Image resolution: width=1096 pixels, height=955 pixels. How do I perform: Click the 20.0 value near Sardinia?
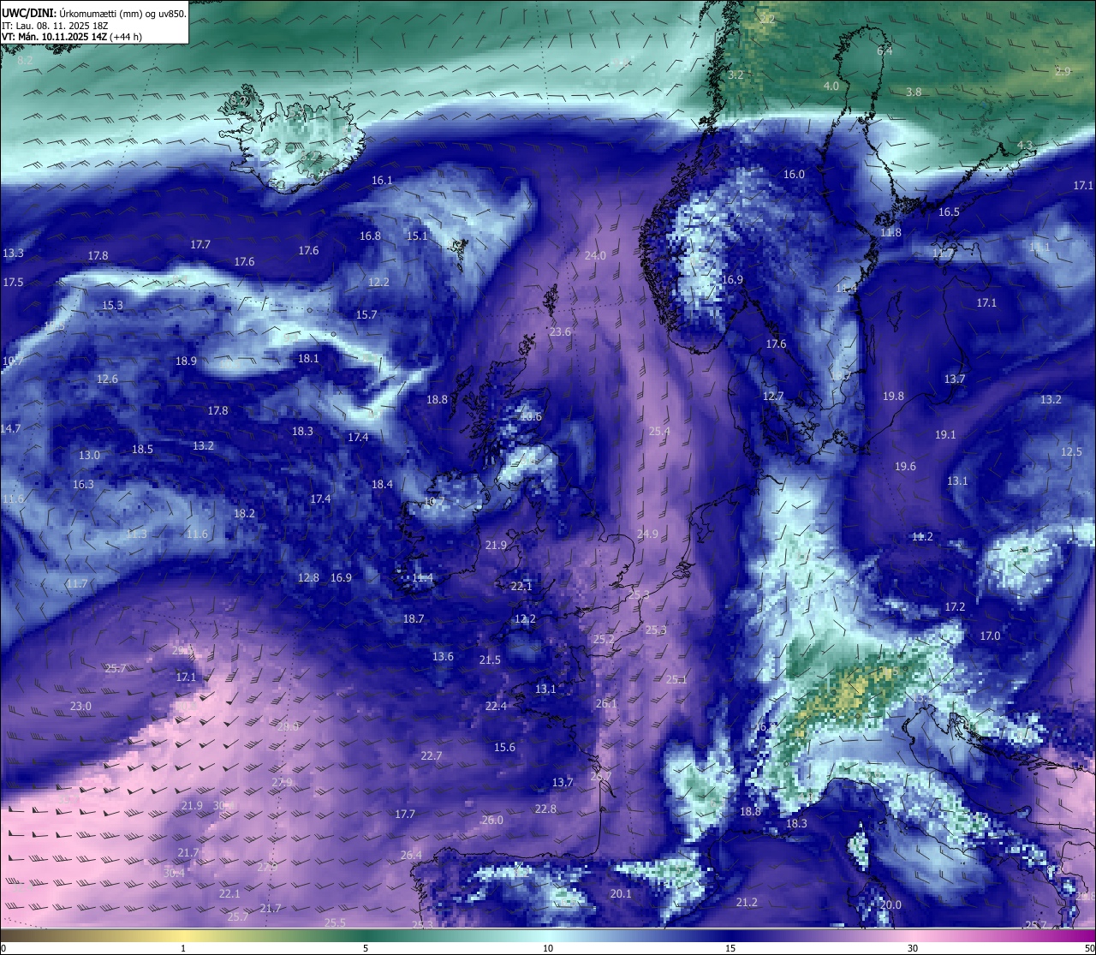(890, 904)
